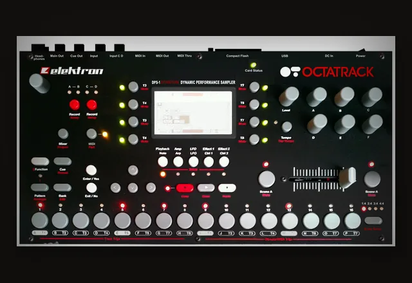
Task: Tap the Octatrack LCD display
Action: 193,113
